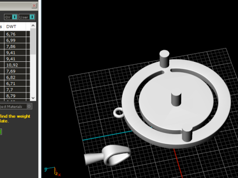Screen dimensions: 238x178
Task: Click the icon on Object Materials button
Action: tap(29, 106)
